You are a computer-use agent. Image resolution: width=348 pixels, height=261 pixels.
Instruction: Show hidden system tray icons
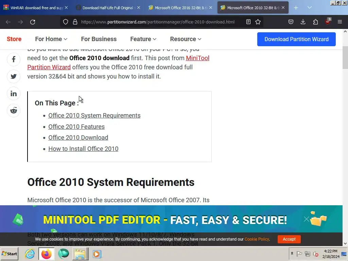(292, 254)
